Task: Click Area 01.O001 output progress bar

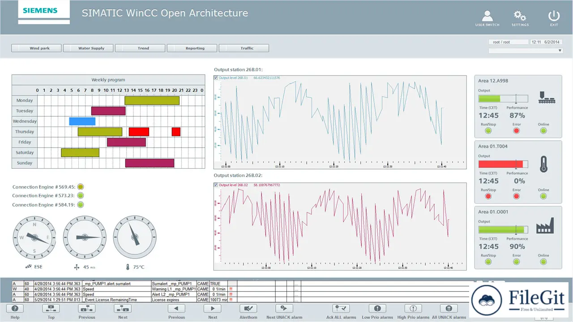Action: click(x=503, y=229)
